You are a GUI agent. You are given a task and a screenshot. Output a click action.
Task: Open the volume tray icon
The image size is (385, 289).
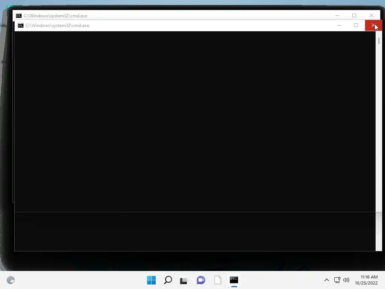pyautogui.click(x=346, y=280)
